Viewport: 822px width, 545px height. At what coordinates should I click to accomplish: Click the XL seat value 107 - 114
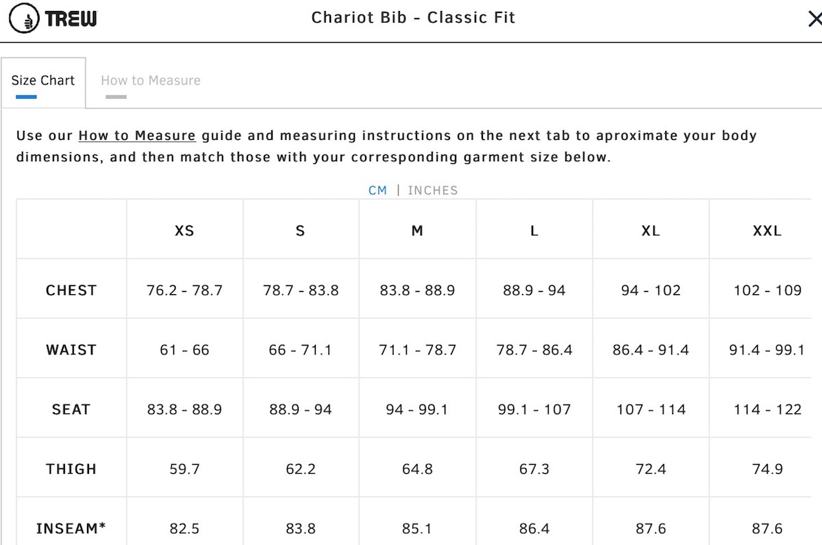[x=651, y=410]
